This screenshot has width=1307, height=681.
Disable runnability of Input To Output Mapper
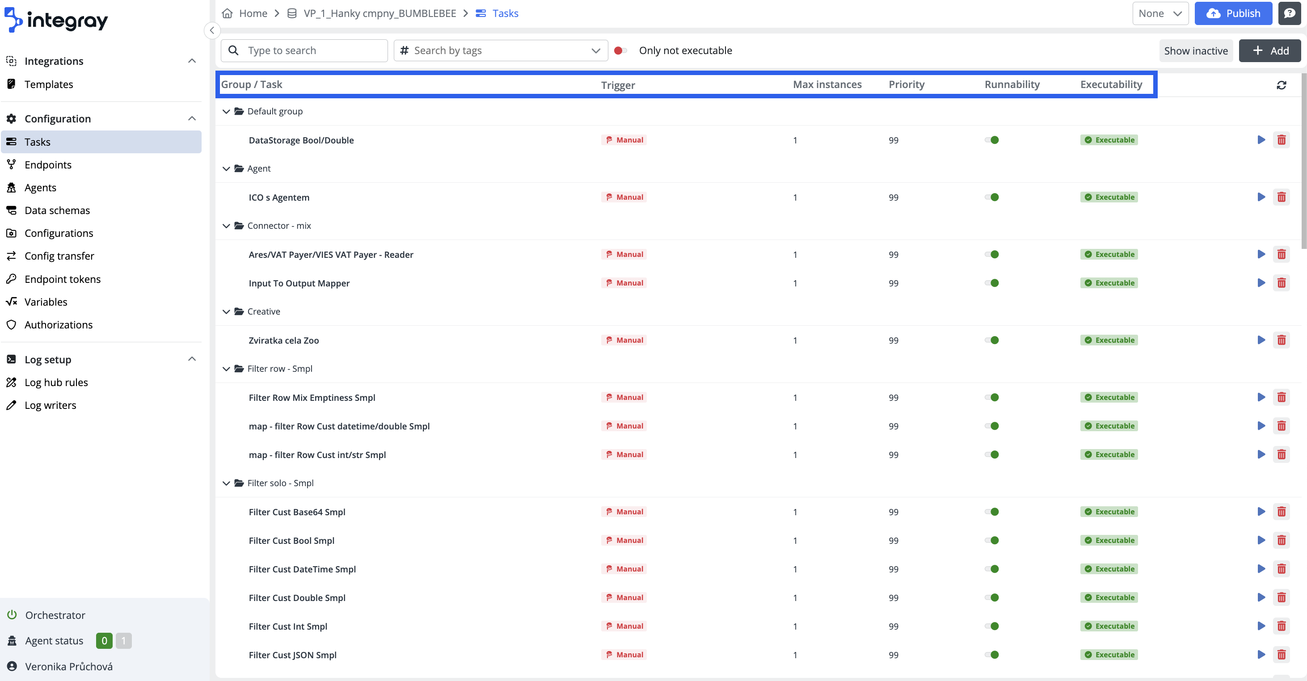tap(993, 283)
